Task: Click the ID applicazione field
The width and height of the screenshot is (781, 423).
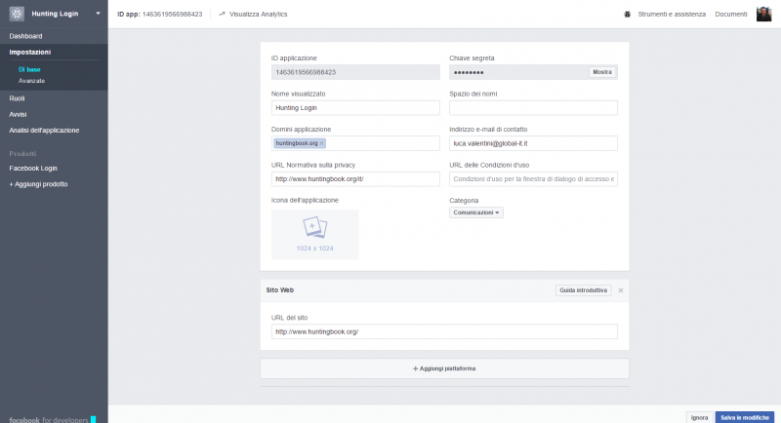Action: tap(355, 72)
